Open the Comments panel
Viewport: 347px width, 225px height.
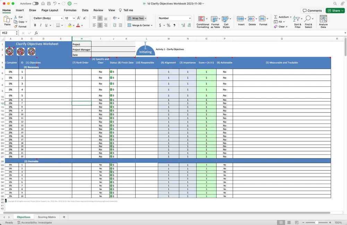[x=312, y=10]
